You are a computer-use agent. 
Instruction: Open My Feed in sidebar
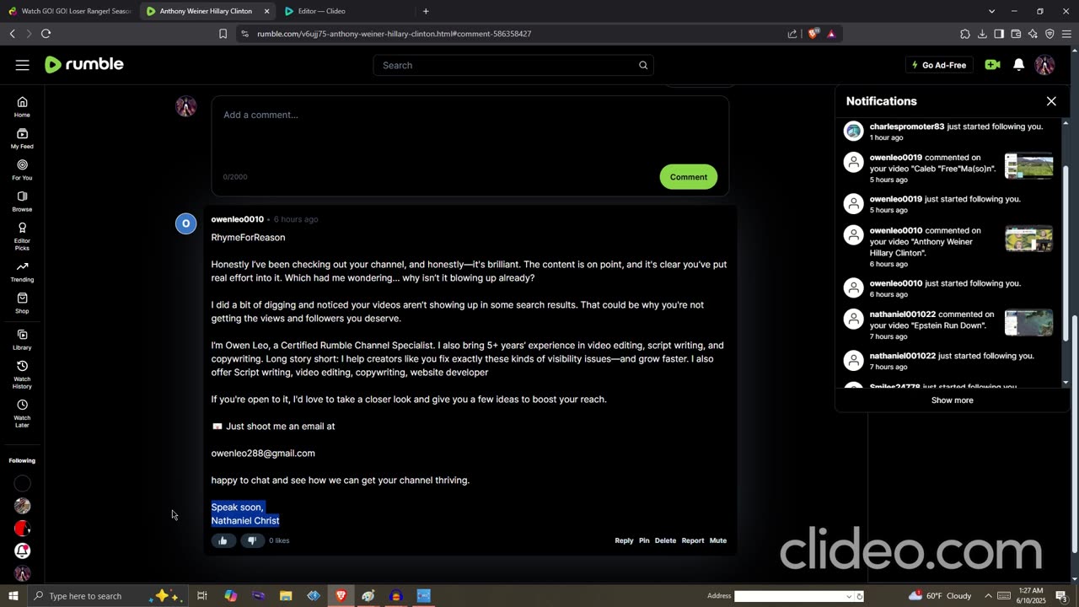coord(22,138)
